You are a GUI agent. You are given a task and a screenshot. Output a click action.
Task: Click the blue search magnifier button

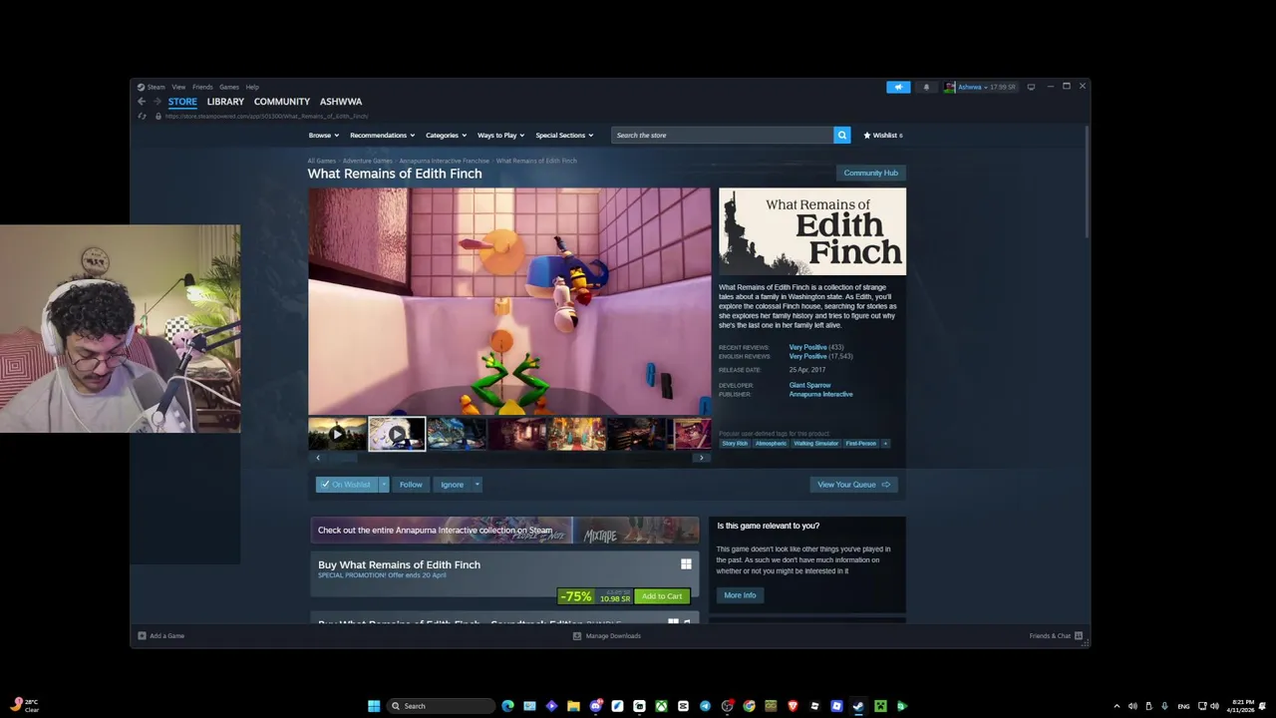(842, 135)
